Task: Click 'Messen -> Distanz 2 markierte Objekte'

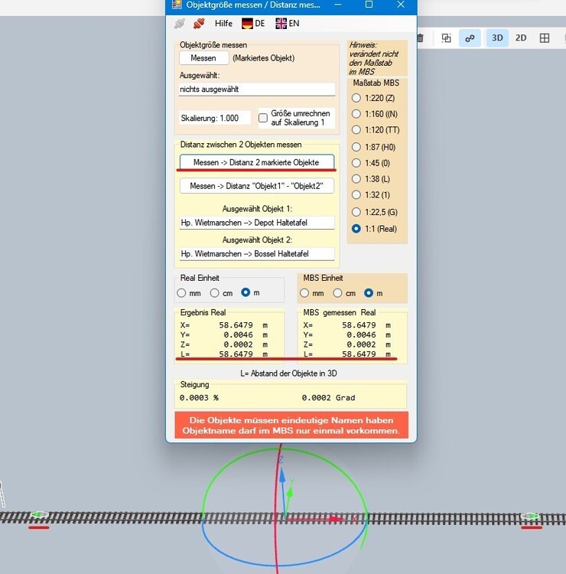Action: [x=256, y=162]
